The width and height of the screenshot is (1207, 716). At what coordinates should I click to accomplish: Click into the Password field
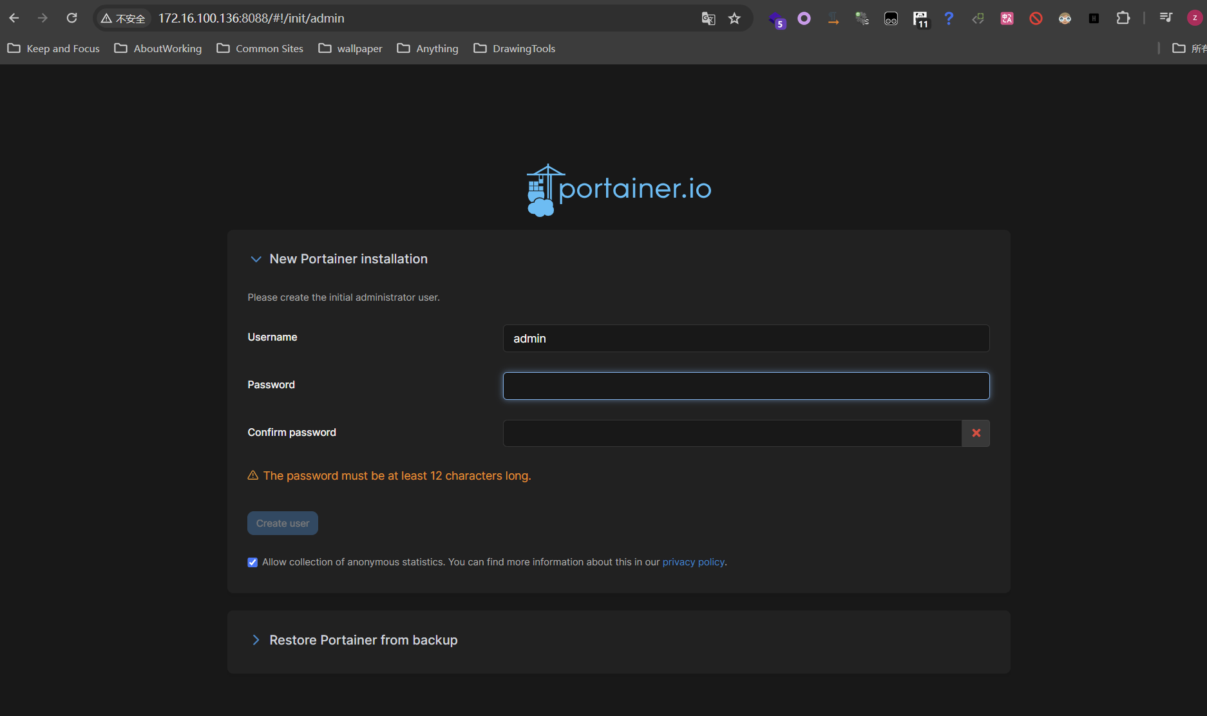[746, 386]
